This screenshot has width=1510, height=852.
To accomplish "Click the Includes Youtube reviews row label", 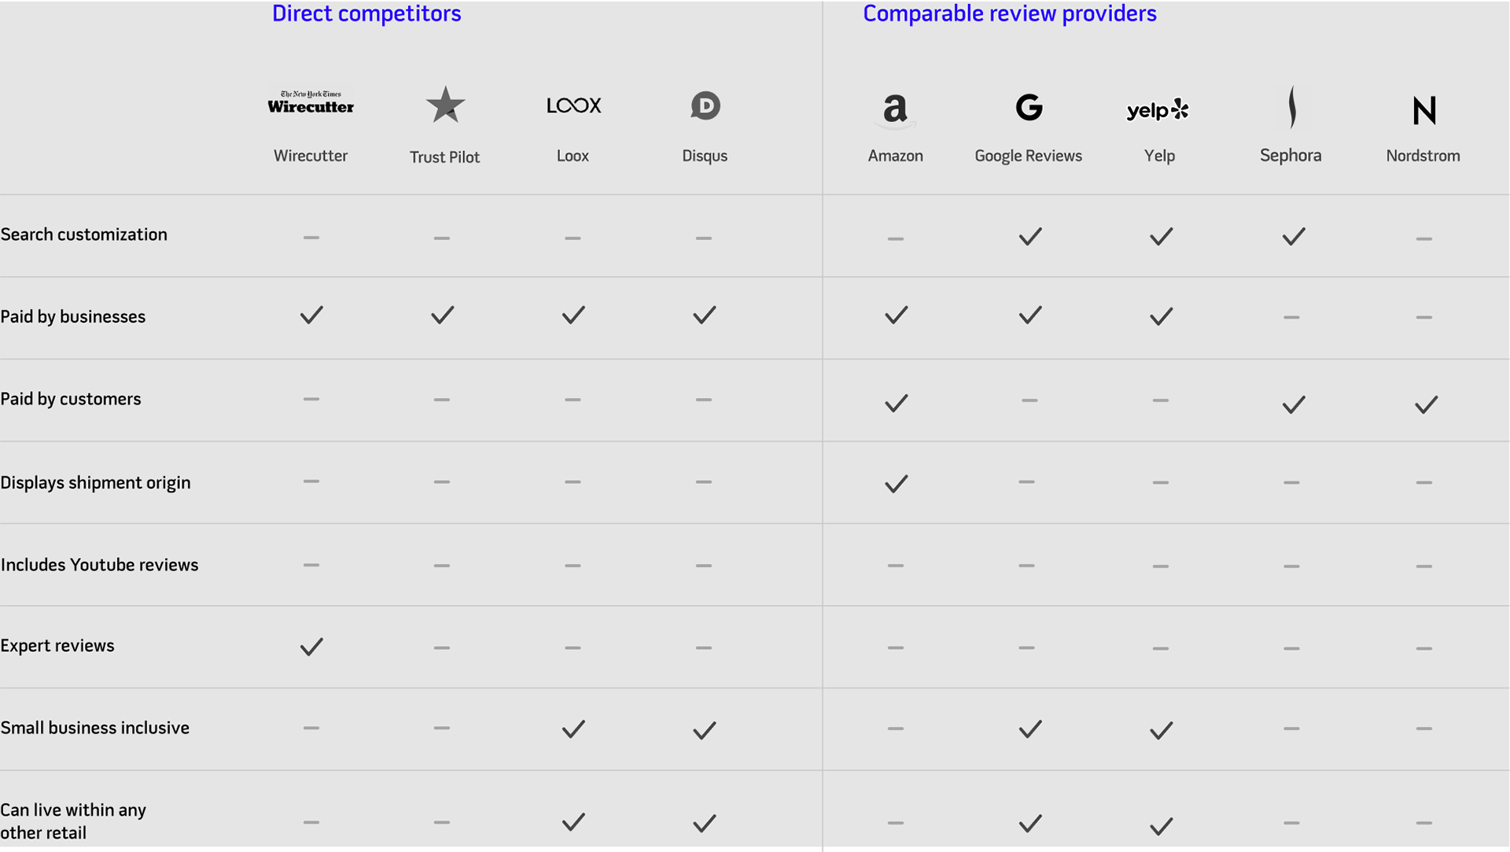I will pyautogui.click(x=99, y=565).
